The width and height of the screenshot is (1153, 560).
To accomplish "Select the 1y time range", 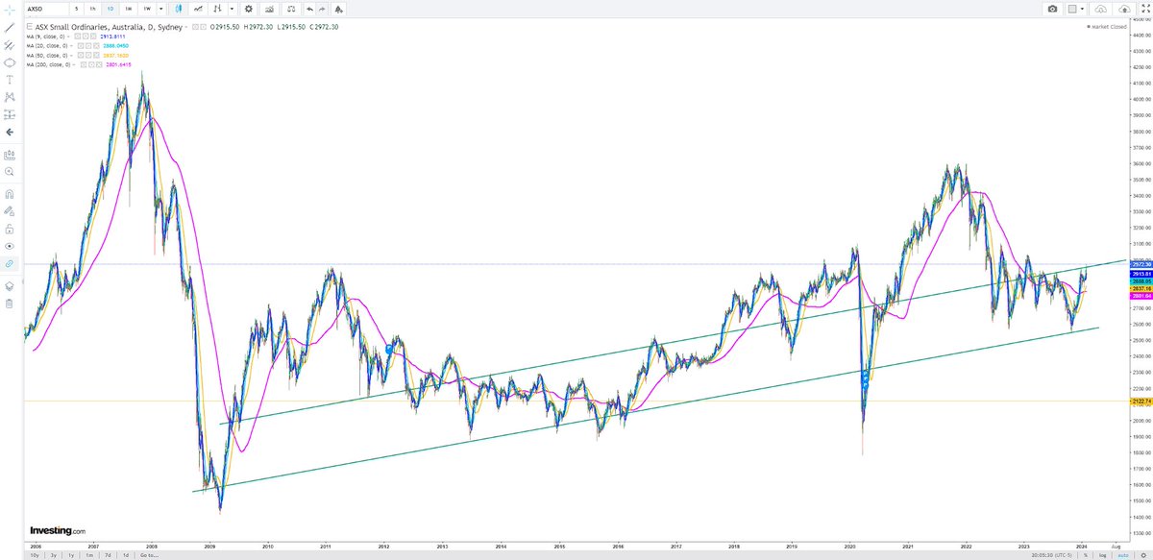I will point(70,554).
